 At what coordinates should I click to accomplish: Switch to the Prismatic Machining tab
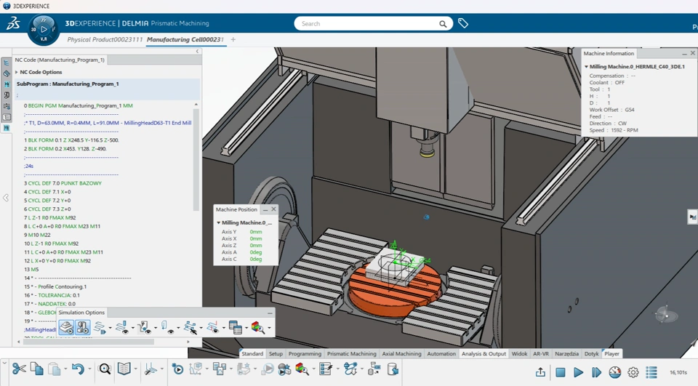[x=352, y=353]
